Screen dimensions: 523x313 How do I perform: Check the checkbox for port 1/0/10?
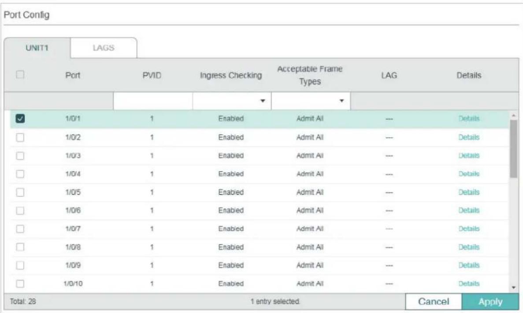click(x=20, y=284)
